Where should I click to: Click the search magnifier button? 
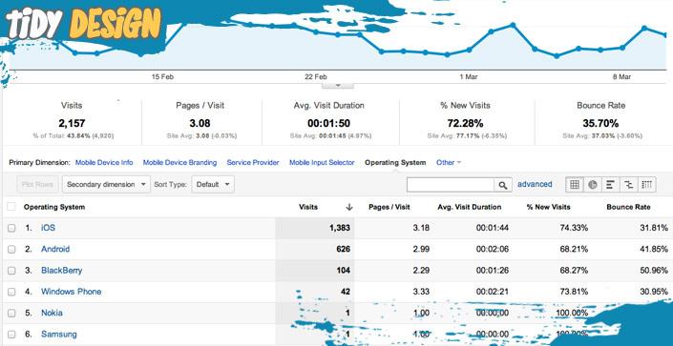[x=503, y=185]
